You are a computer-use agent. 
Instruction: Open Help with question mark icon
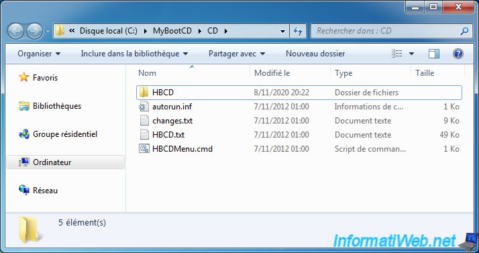point(458,54)
